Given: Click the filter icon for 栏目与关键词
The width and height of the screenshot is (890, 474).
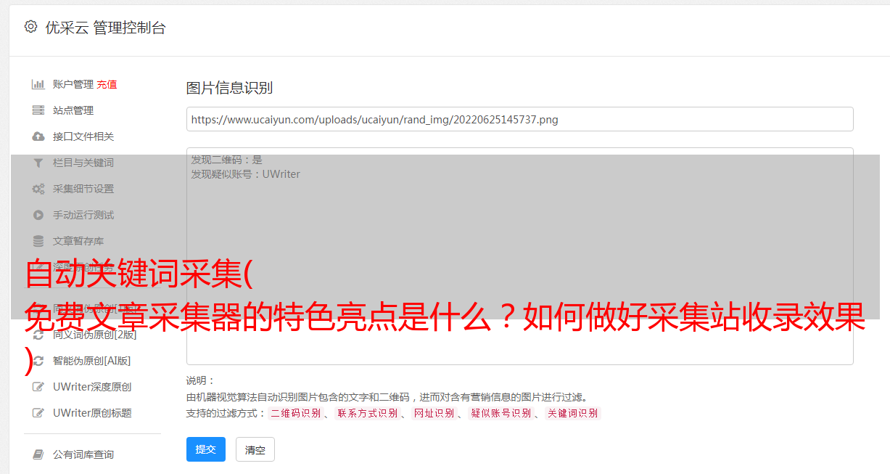Looking at the screenshot, I should click(x=38, y=163).
